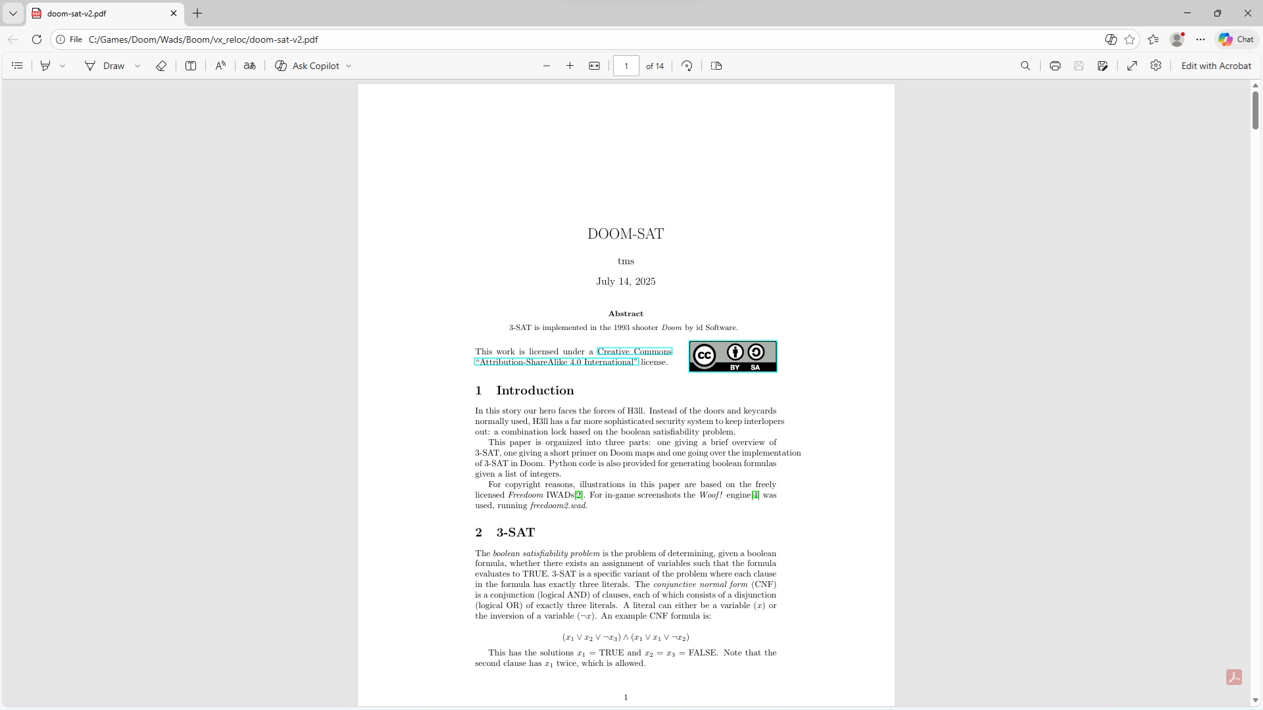Print the PDF document
Viewport: 1263px width, 710px height.
click(x=1055, y=66)
